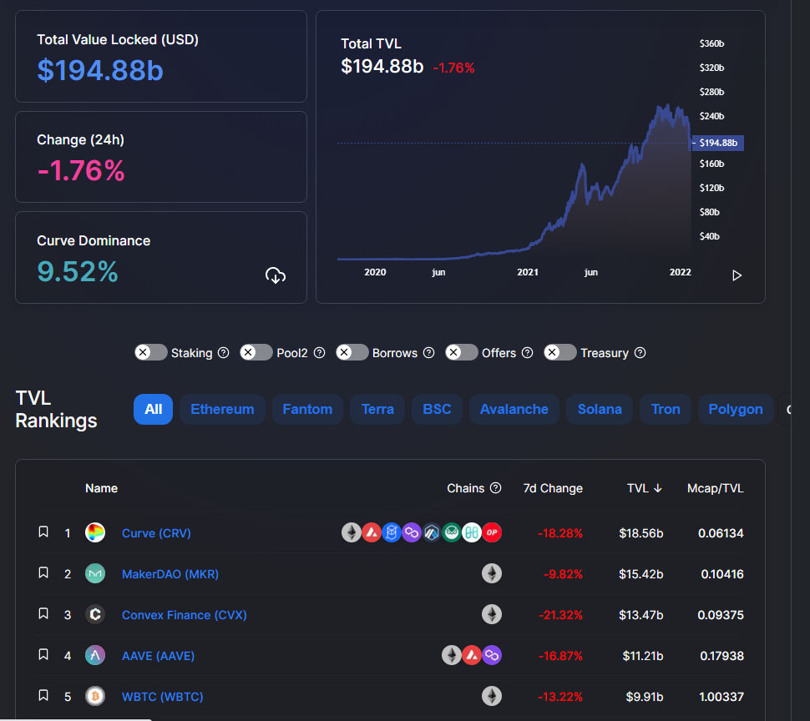The height and width of the screenshot is (721, 810).
Task: Click the $194.88b chart price marker
Action: click(x=717, y=143)
